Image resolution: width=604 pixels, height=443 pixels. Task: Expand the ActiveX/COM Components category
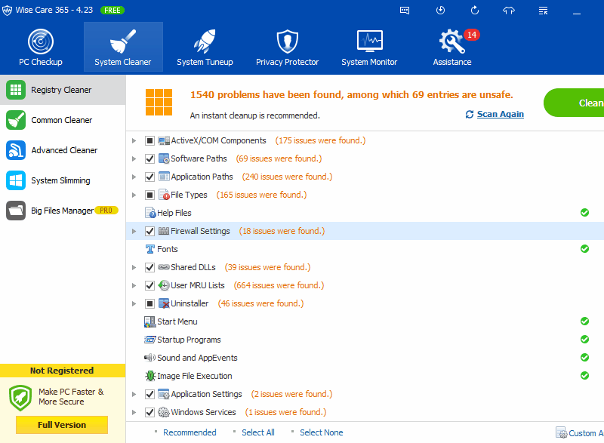(134, 141)
